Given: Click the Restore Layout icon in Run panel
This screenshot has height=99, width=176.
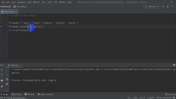Looking at the screenshot, I should (2, 81).
